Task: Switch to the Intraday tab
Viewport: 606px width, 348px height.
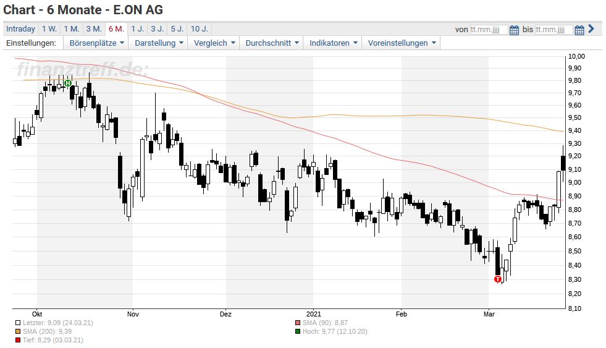Action: tap(20, 29)
